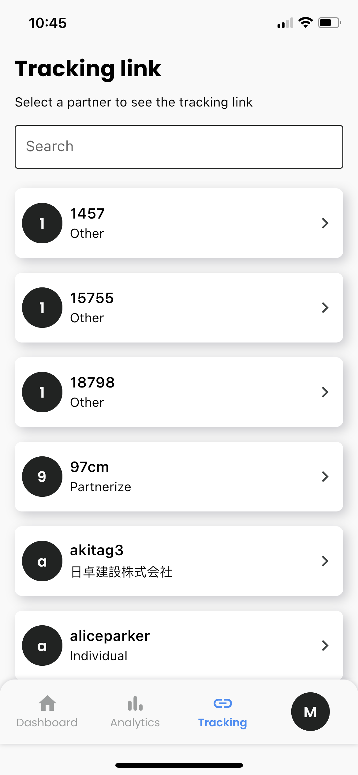Tap the avatar circle for 97cm
This screenshot has height=775, width=358.
(x=42, y=477)
